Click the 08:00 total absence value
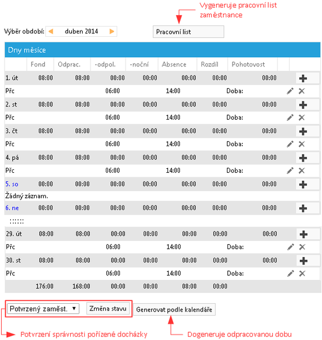Screen dimensions: 322x340 [x=189, y=286]
